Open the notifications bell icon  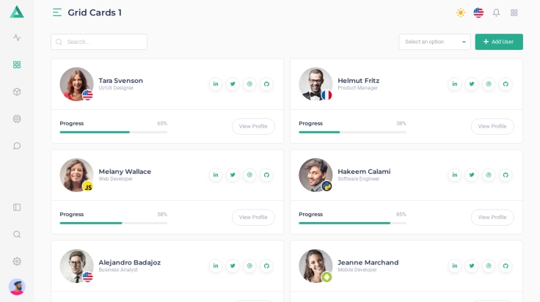point(496,12)
